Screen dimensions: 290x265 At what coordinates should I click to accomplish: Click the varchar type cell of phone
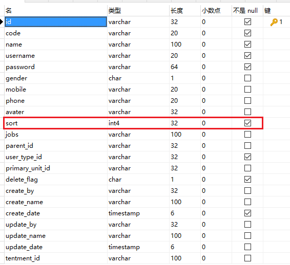(x=138, y=101)
